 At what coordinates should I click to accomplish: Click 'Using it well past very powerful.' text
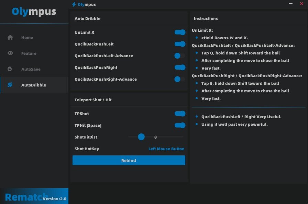(x=234, y=124)
